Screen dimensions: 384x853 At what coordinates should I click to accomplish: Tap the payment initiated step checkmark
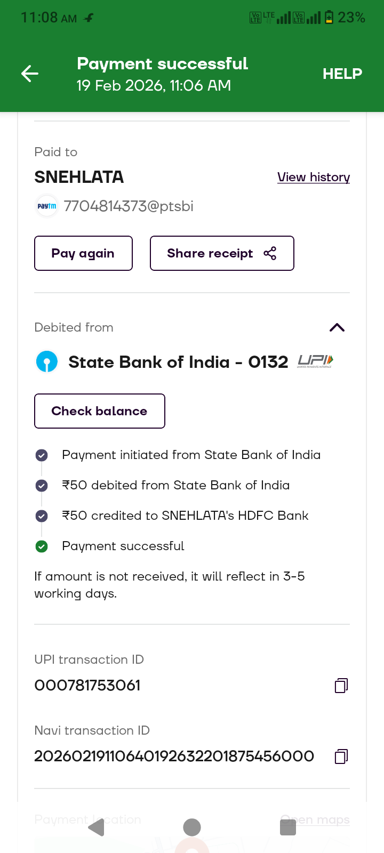tap(42, 455)
